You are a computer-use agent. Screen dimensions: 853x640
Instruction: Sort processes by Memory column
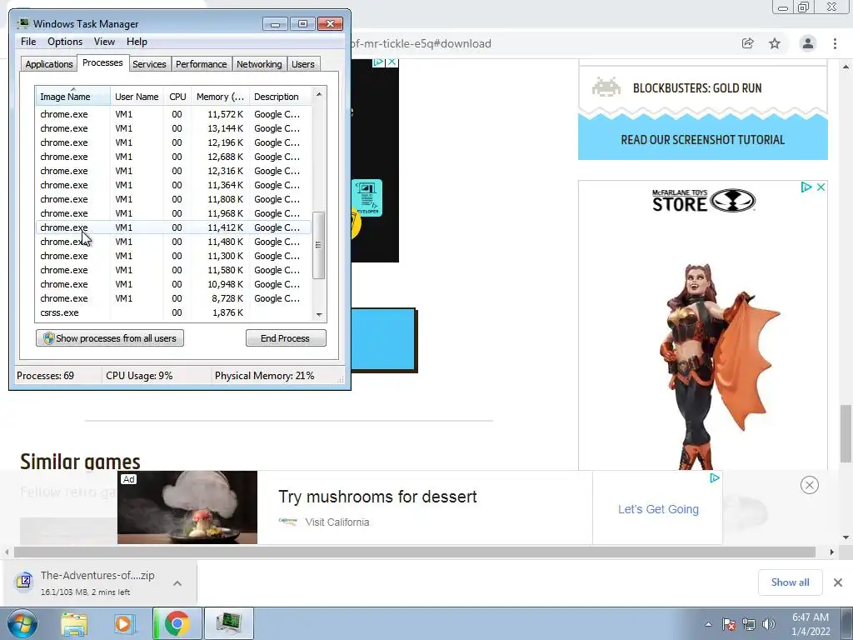(220, 97)
